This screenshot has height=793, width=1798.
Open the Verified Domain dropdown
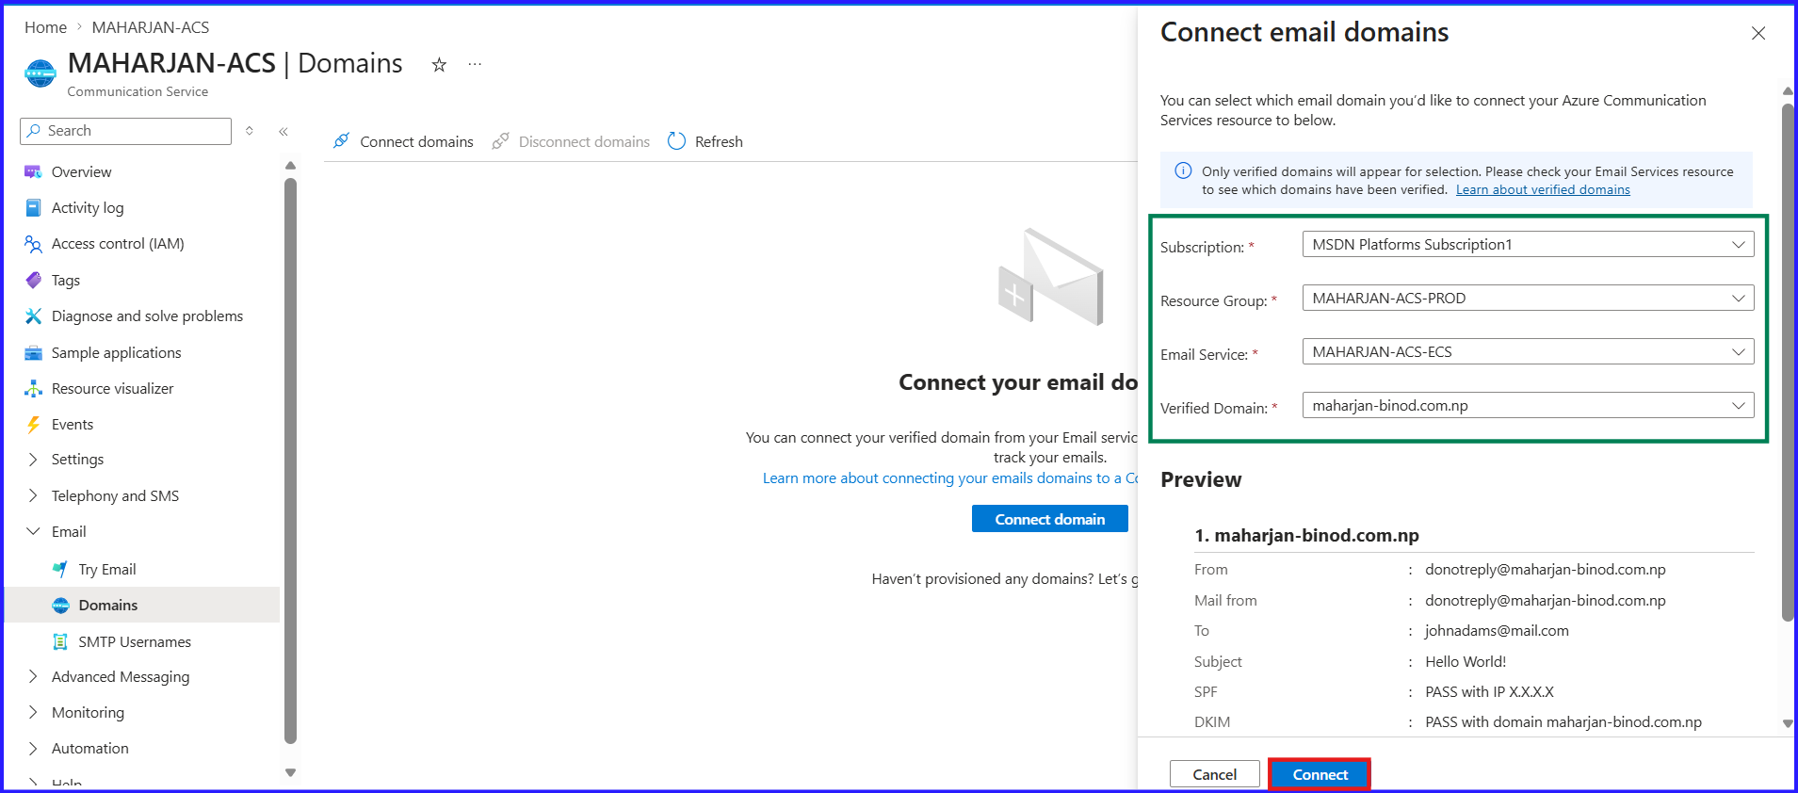point(1528,406)
